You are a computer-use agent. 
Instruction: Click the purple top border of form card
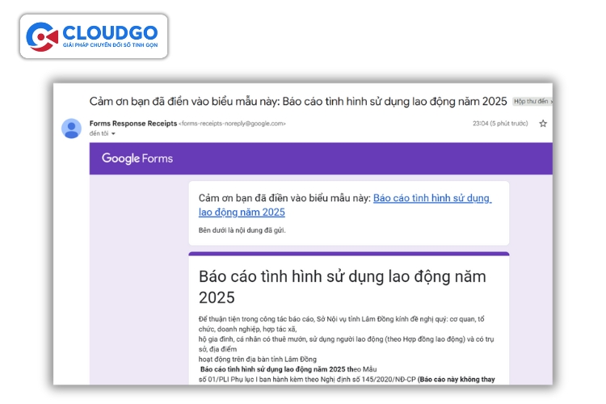point(348,254)
